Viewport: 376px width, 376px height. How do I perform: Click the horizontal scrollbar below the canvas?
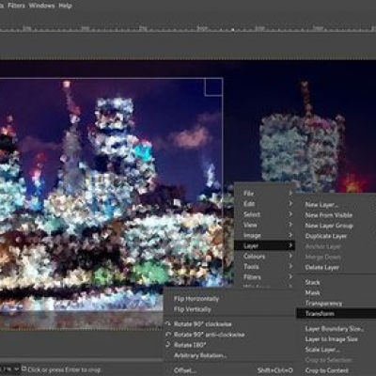click(x=82, y=360)
